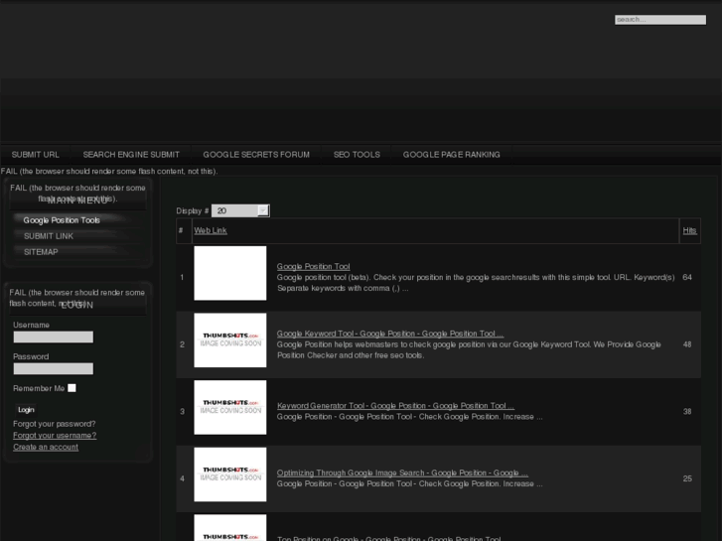Click Thumbshots thumbnail for Optimizing Through Google

[230, 474]
